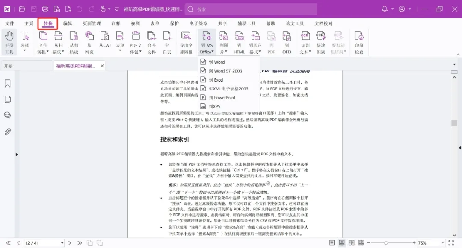The width and height of the screenshot is (462, 248).
Task: Open PDF Portfolio tool
Action: pos(136,43)
